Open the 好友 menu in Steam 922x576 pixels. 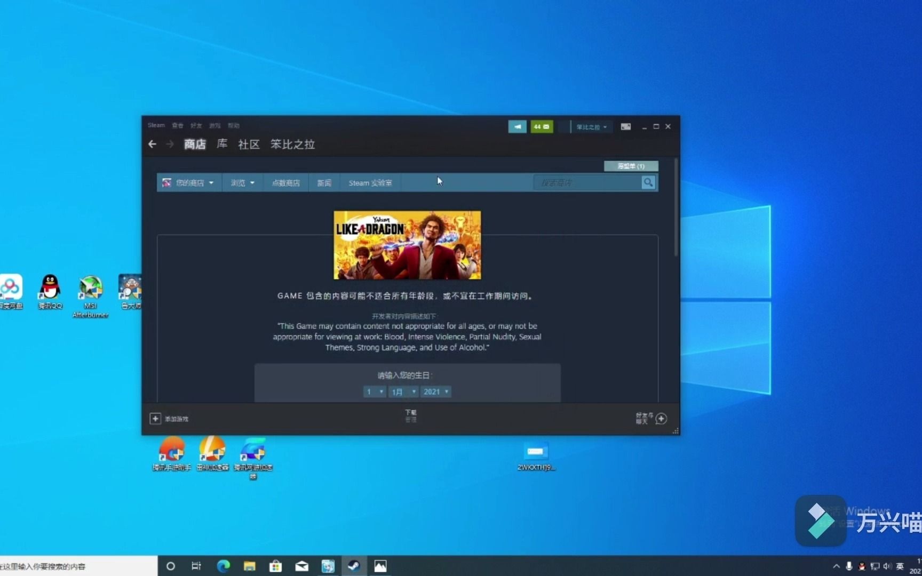[x=196, y=125]
